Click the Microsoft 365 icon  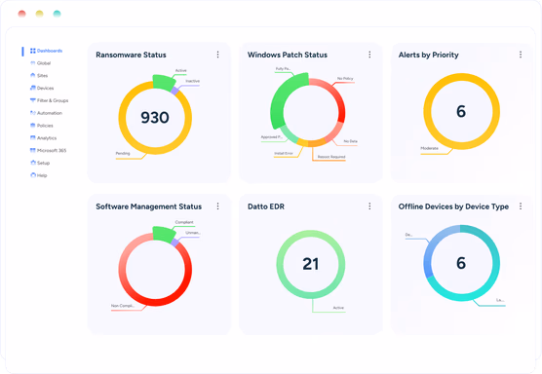(33, 150)
